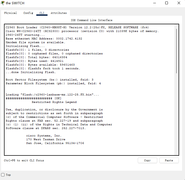Click 'Ctrl+F6 to exit CLI focus' hint

click(x=24, y=161)
